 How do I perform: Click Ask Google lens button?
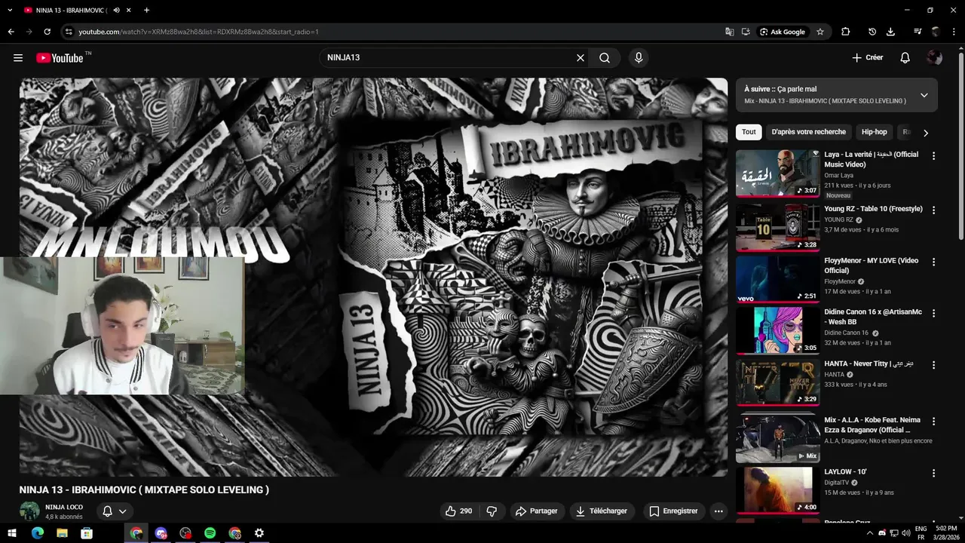pos(783,32)
